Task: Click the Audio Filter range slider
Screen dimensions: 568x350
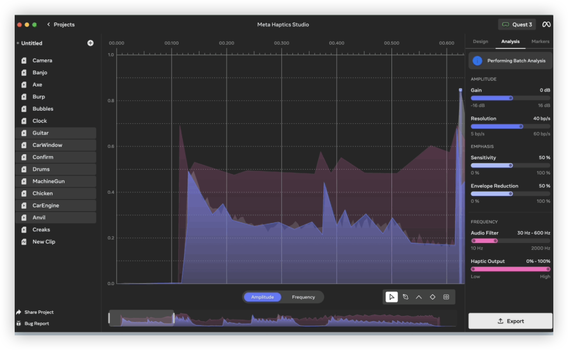Action: point(510,241)
